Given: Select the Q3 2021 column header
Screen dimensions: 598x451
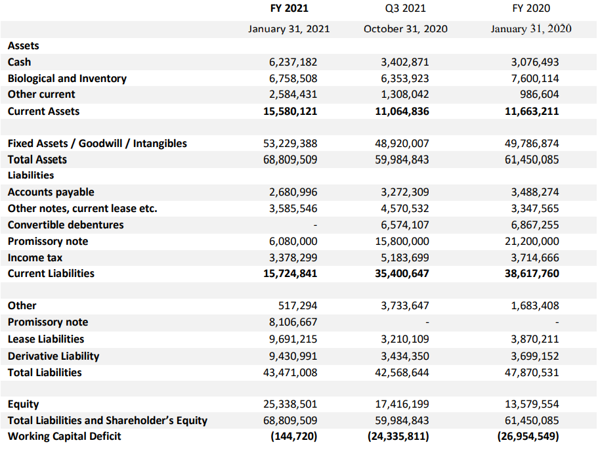Looking at the screenshot, I should pos(406,8).
